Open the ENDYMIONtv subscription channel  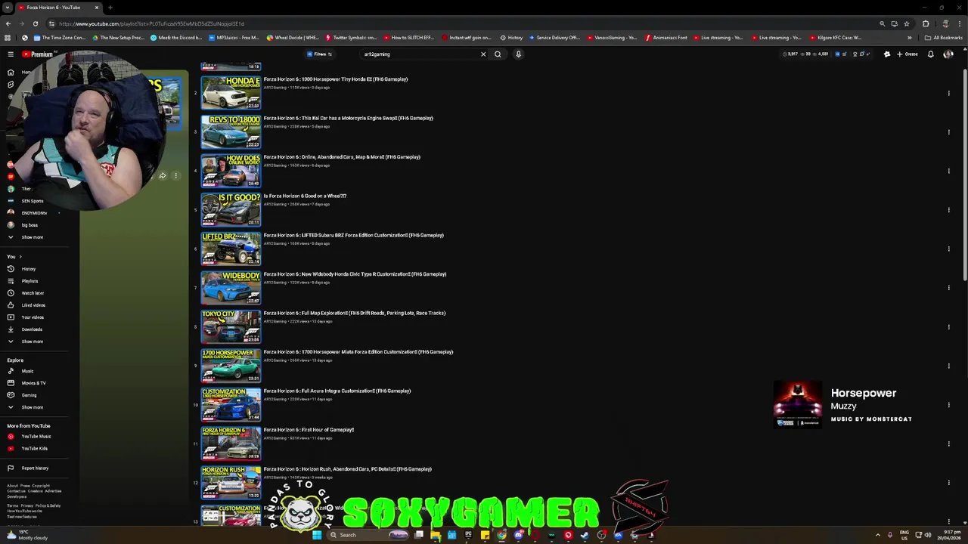coord(34,213)
